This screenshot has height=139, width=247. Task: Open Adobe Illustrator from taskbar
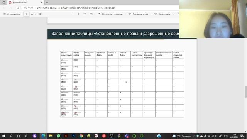66,136
